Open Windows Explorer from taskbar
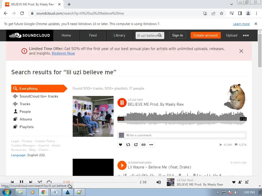The image size is (262, 196). [x=20, y=192]
